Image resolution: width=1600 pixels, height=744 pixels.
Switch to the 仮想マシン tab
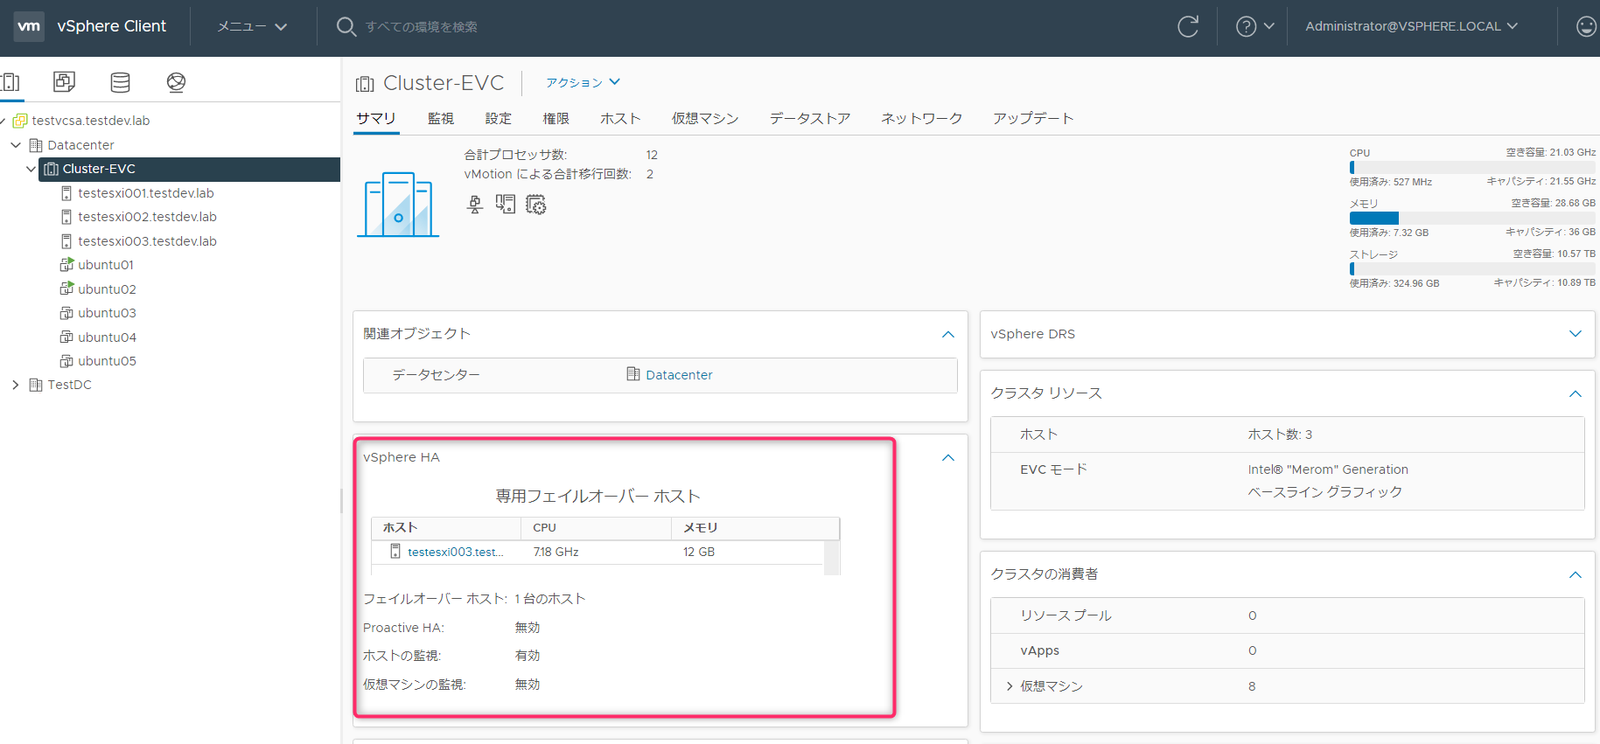705,118
